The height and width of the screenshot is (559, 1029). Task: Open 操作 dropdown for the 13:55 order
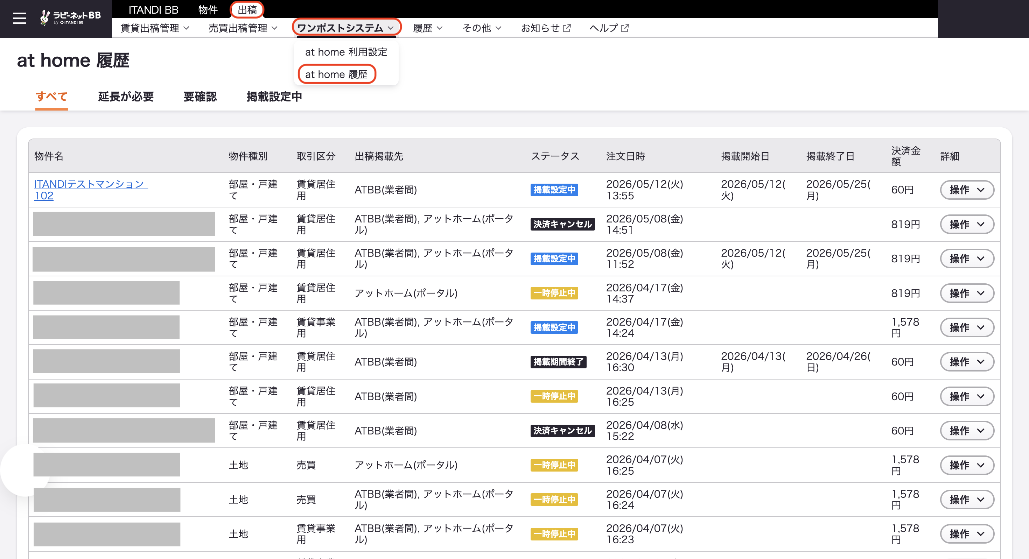[x=967, y=190]
